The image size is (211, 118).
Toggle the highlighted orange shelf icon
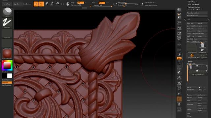(x=179, y=99)
